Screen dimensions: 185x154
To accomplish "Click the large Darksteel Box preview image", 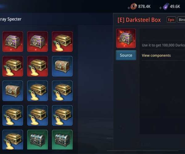I will [x=126, y=38].
